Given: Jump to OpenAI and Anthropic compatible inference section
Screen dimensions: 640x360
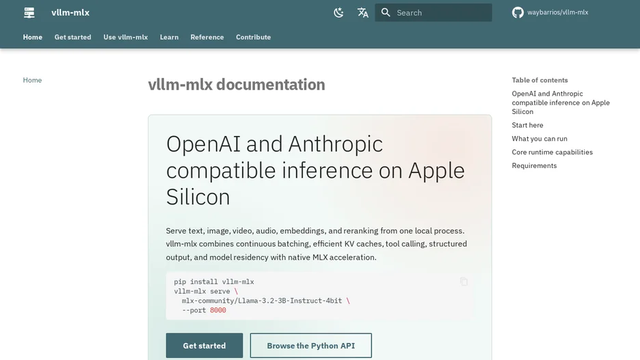Looking at the screenshot, I should click(561, 102).
